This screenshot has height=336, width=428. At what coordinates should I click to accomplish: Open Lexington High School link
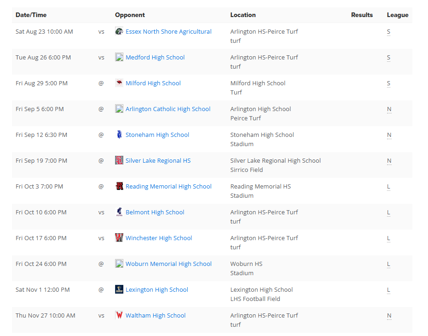point(156,290)
